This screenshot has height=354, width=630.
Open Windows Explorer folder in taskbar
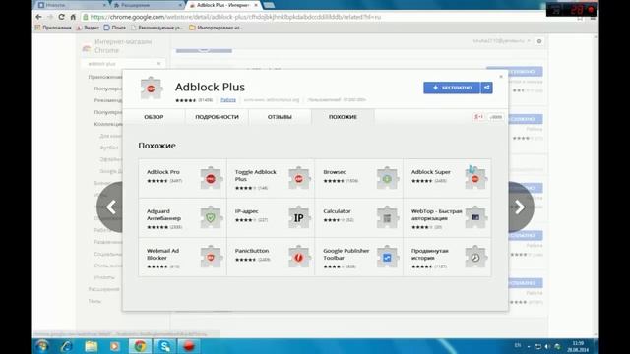point(92,346)
